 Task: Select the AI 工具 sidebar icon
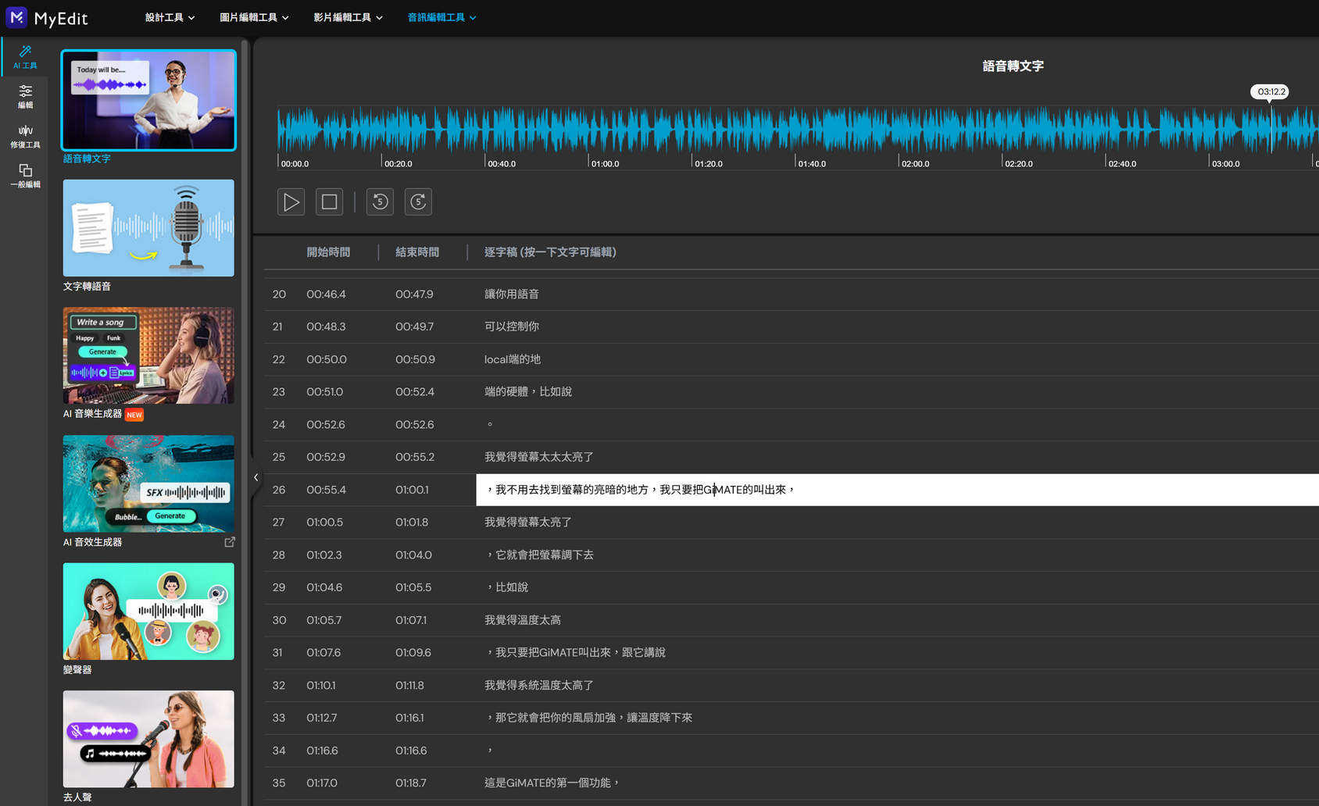point(25,57)
